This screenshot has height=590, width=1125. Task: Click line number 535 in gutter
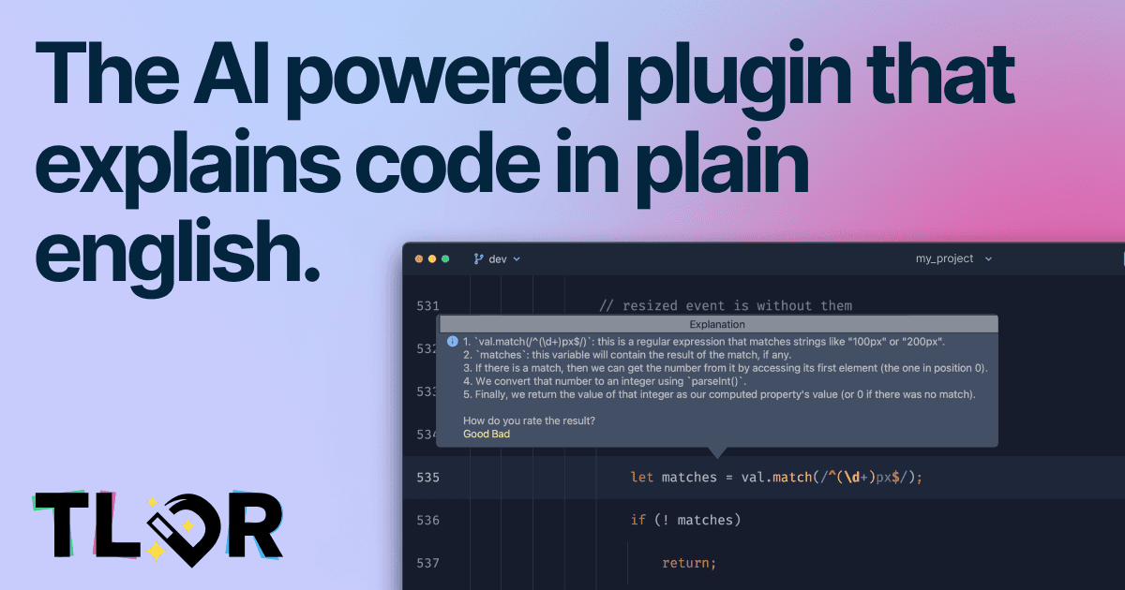pos(427,478)
